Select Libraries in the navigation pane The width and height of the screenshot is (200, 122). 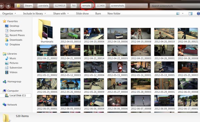[10, 54]
